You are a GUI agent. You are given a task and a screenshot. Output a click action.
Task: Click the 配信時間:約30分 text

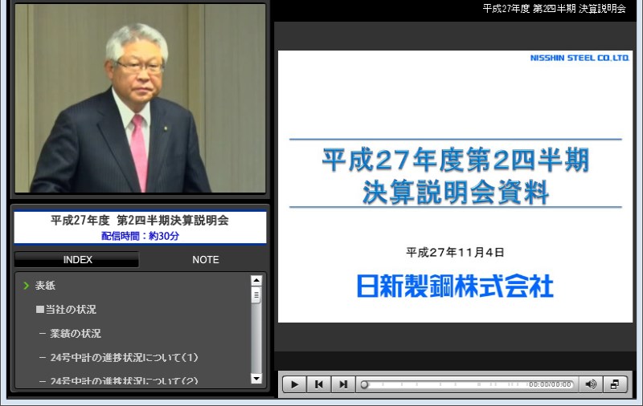click(x=140, y=236)
